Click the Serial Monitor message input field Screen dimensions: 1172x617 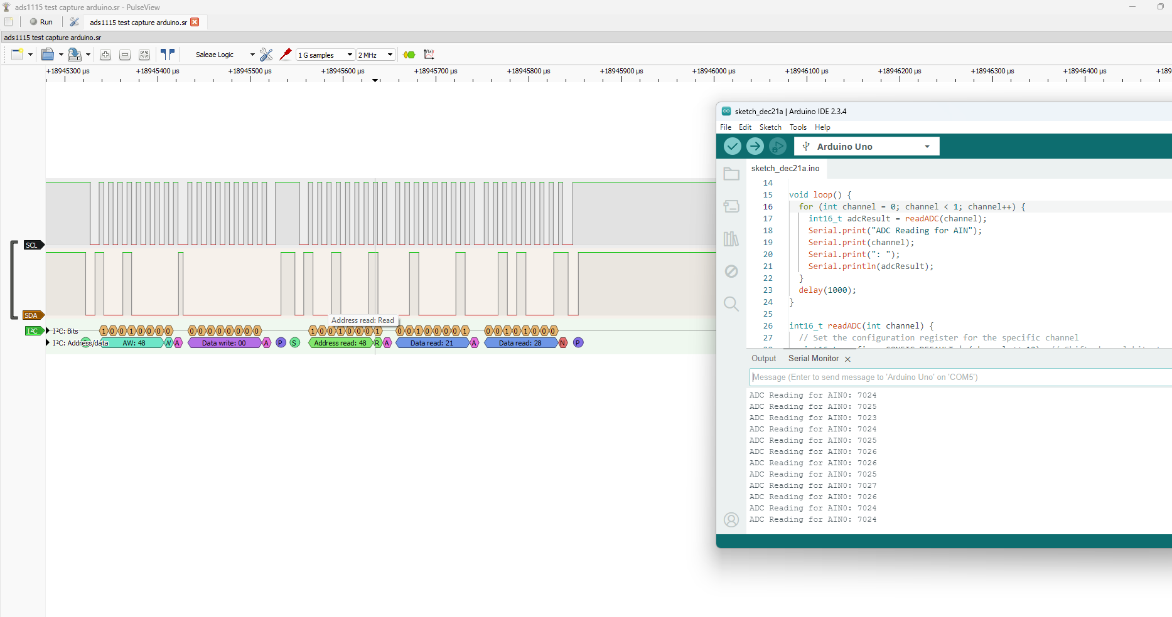pos(910,377)
